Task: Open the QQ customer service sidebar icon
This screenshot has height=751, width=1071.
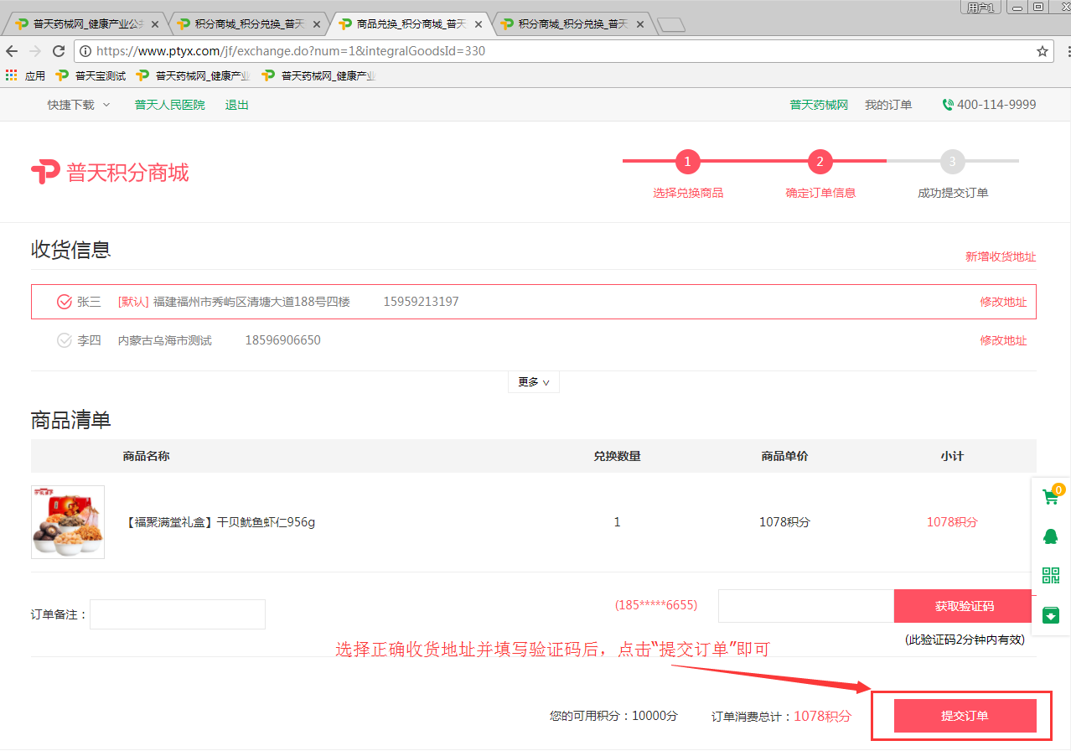Action: click(1051, 536)
